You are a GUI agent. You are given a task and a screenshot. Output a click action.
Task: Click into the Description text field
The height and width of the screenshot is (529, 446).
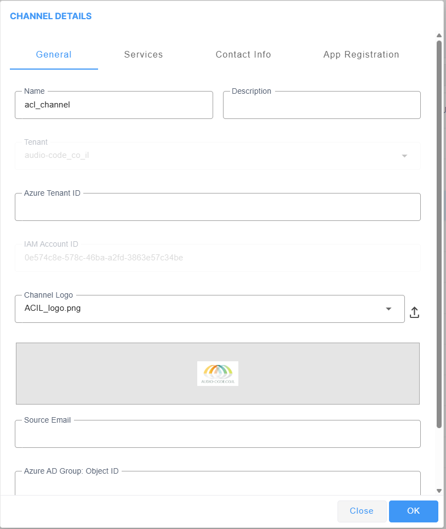click(322, 105)
